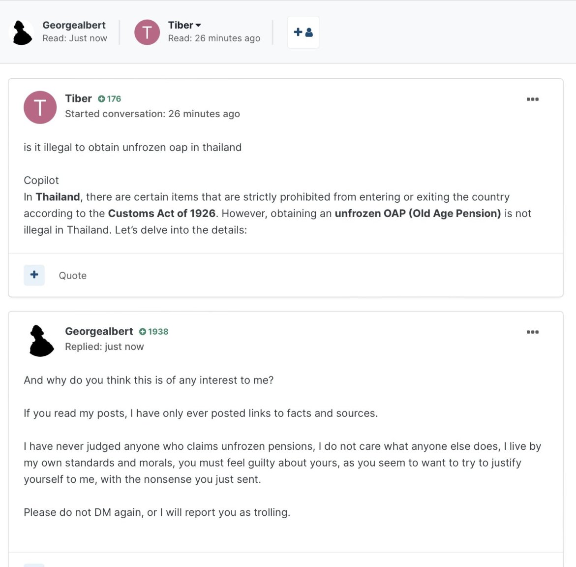Click the 'Replied: just now' timestamp
This screenshot has width=576, height=567.
[x=104, y=346]
